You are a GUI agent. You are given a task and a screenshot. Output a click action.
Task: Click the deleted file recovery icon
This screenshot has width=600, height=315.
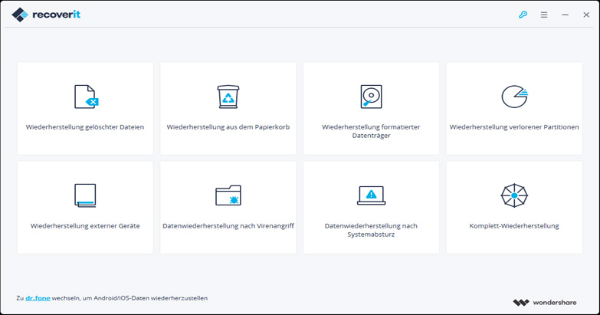86,97
